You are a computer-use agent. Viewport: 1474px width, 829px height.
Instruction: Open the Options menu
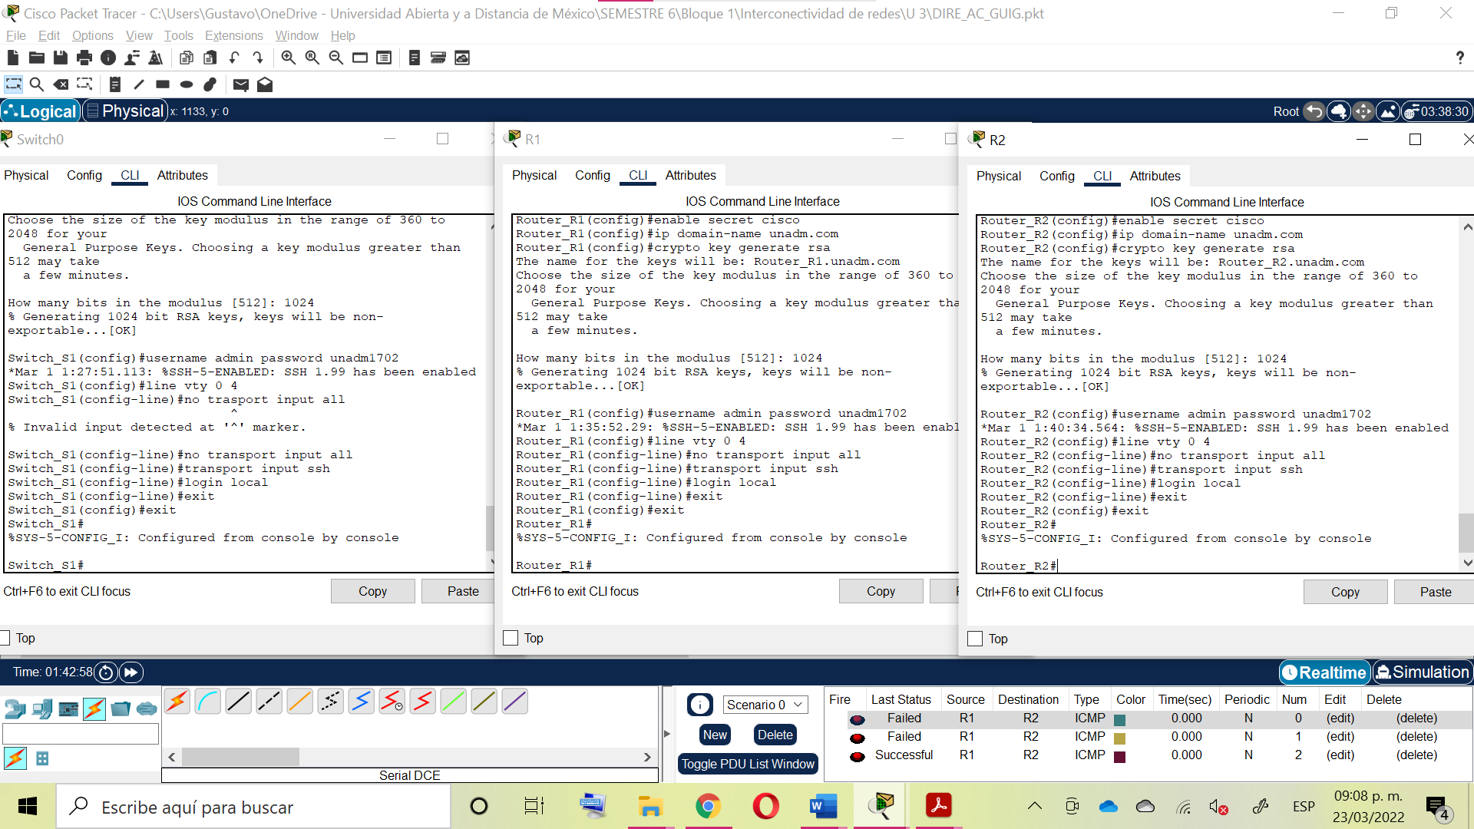click(x=92, y=35)
